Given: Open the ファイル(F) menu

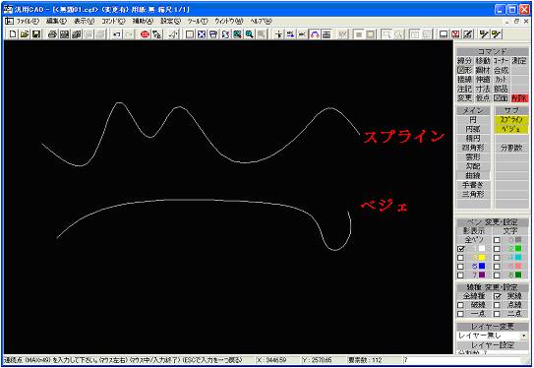Looking at the screenshot, I should (28, 21).
